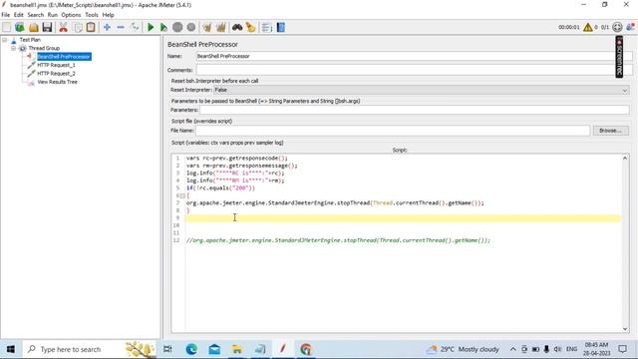Click the Browse... button
The width and height of the screenshot is (638, 359).
click(610, 131)
